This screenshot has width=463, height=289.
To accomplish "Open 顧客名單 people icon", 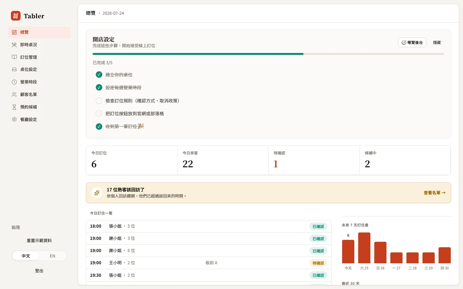I will [14, 94].
